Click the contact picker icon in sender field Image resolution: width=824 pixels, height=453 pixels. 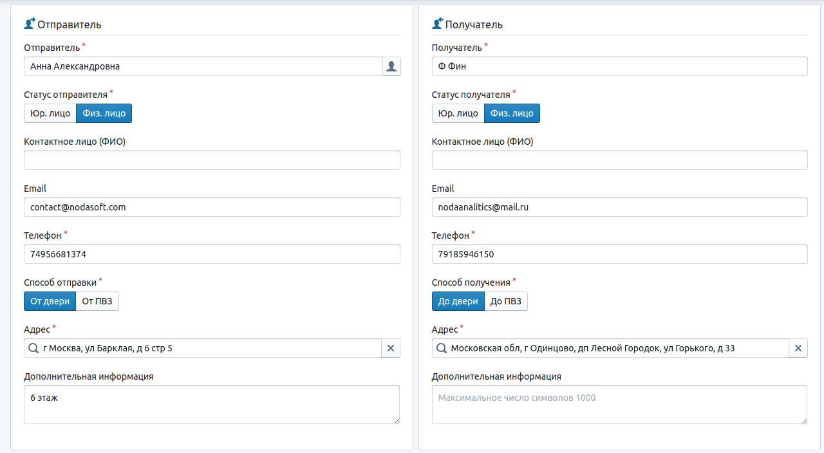391,66
